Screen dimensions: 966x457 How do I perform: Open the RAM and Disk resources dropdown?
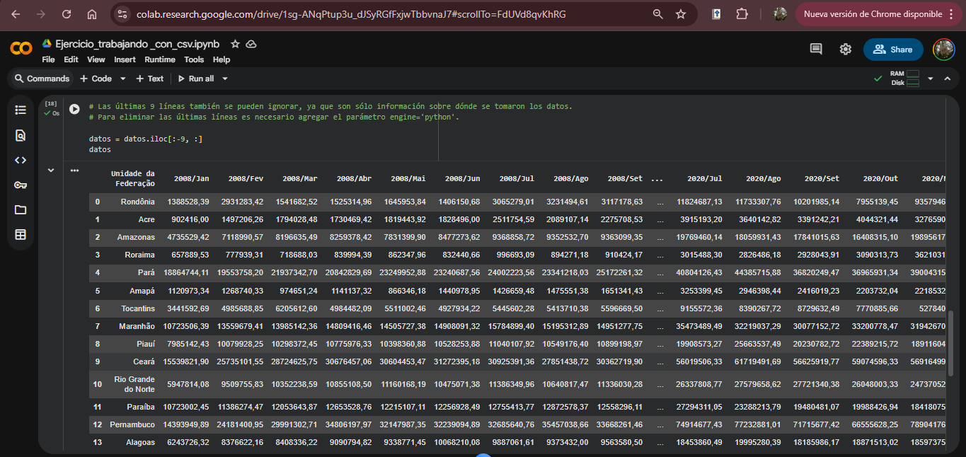coord(930,79)
